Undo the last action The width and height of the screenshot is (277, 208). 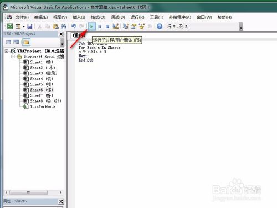pos(74,27)
